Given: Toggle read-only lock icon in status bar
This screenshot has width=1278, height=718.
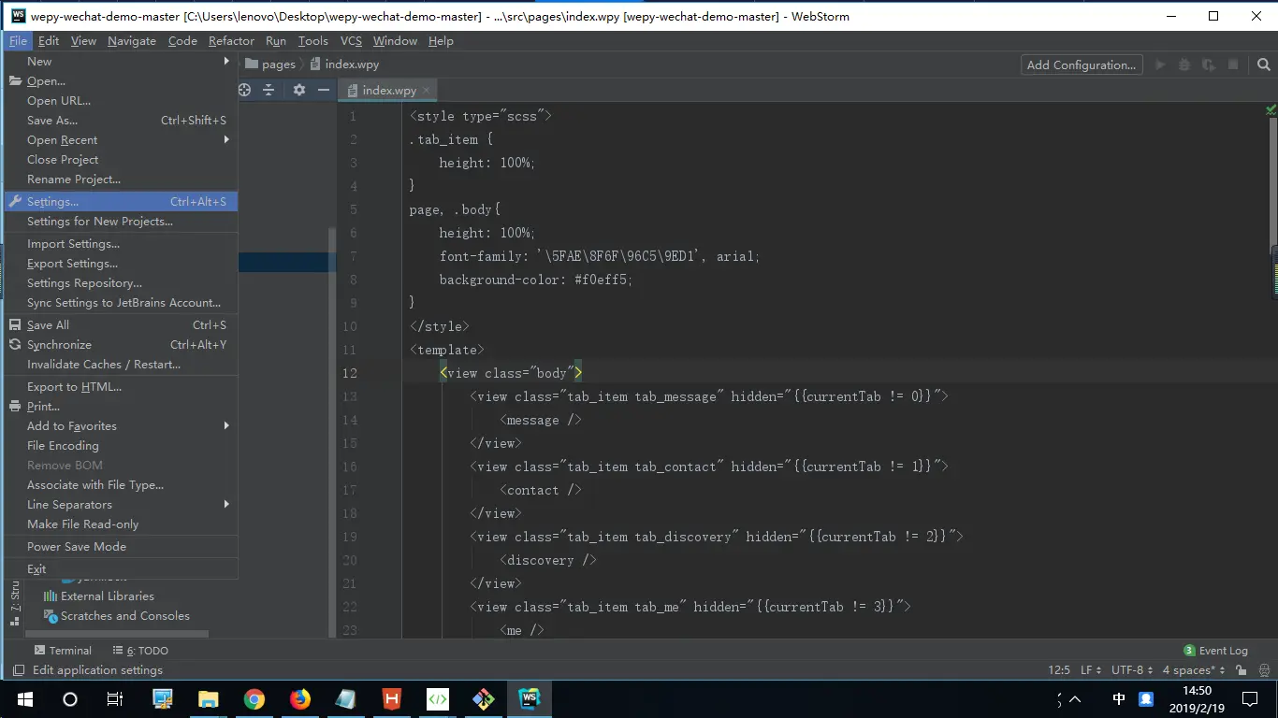Looking at the screenshot, I should click(1241, 670).
